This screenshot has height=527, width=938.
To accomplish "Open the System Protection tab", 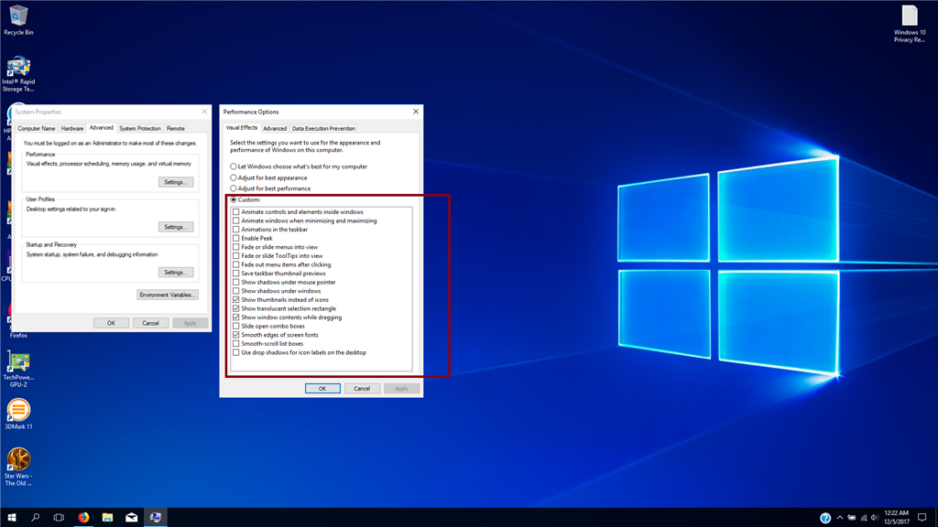I will (139, 128).
